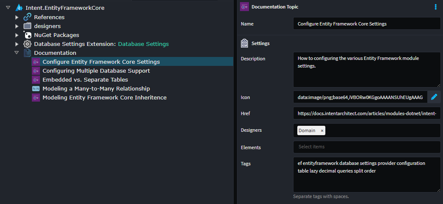
Task: Open the three-dot options menu for Documentation Topic
Action: [435, 7]
